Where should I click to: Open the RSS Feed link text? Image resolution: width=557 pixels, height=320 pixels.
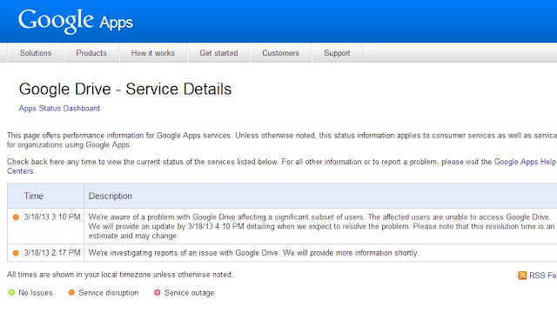point(543,276)
